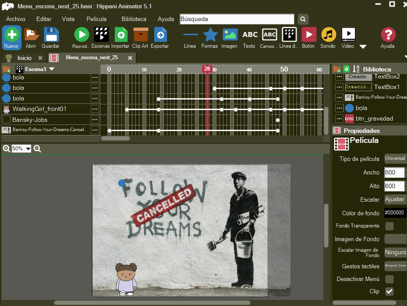The image size is (407, 306).
Task: Open the Escalar Ajustar dropdown
Action: [395, 199]
